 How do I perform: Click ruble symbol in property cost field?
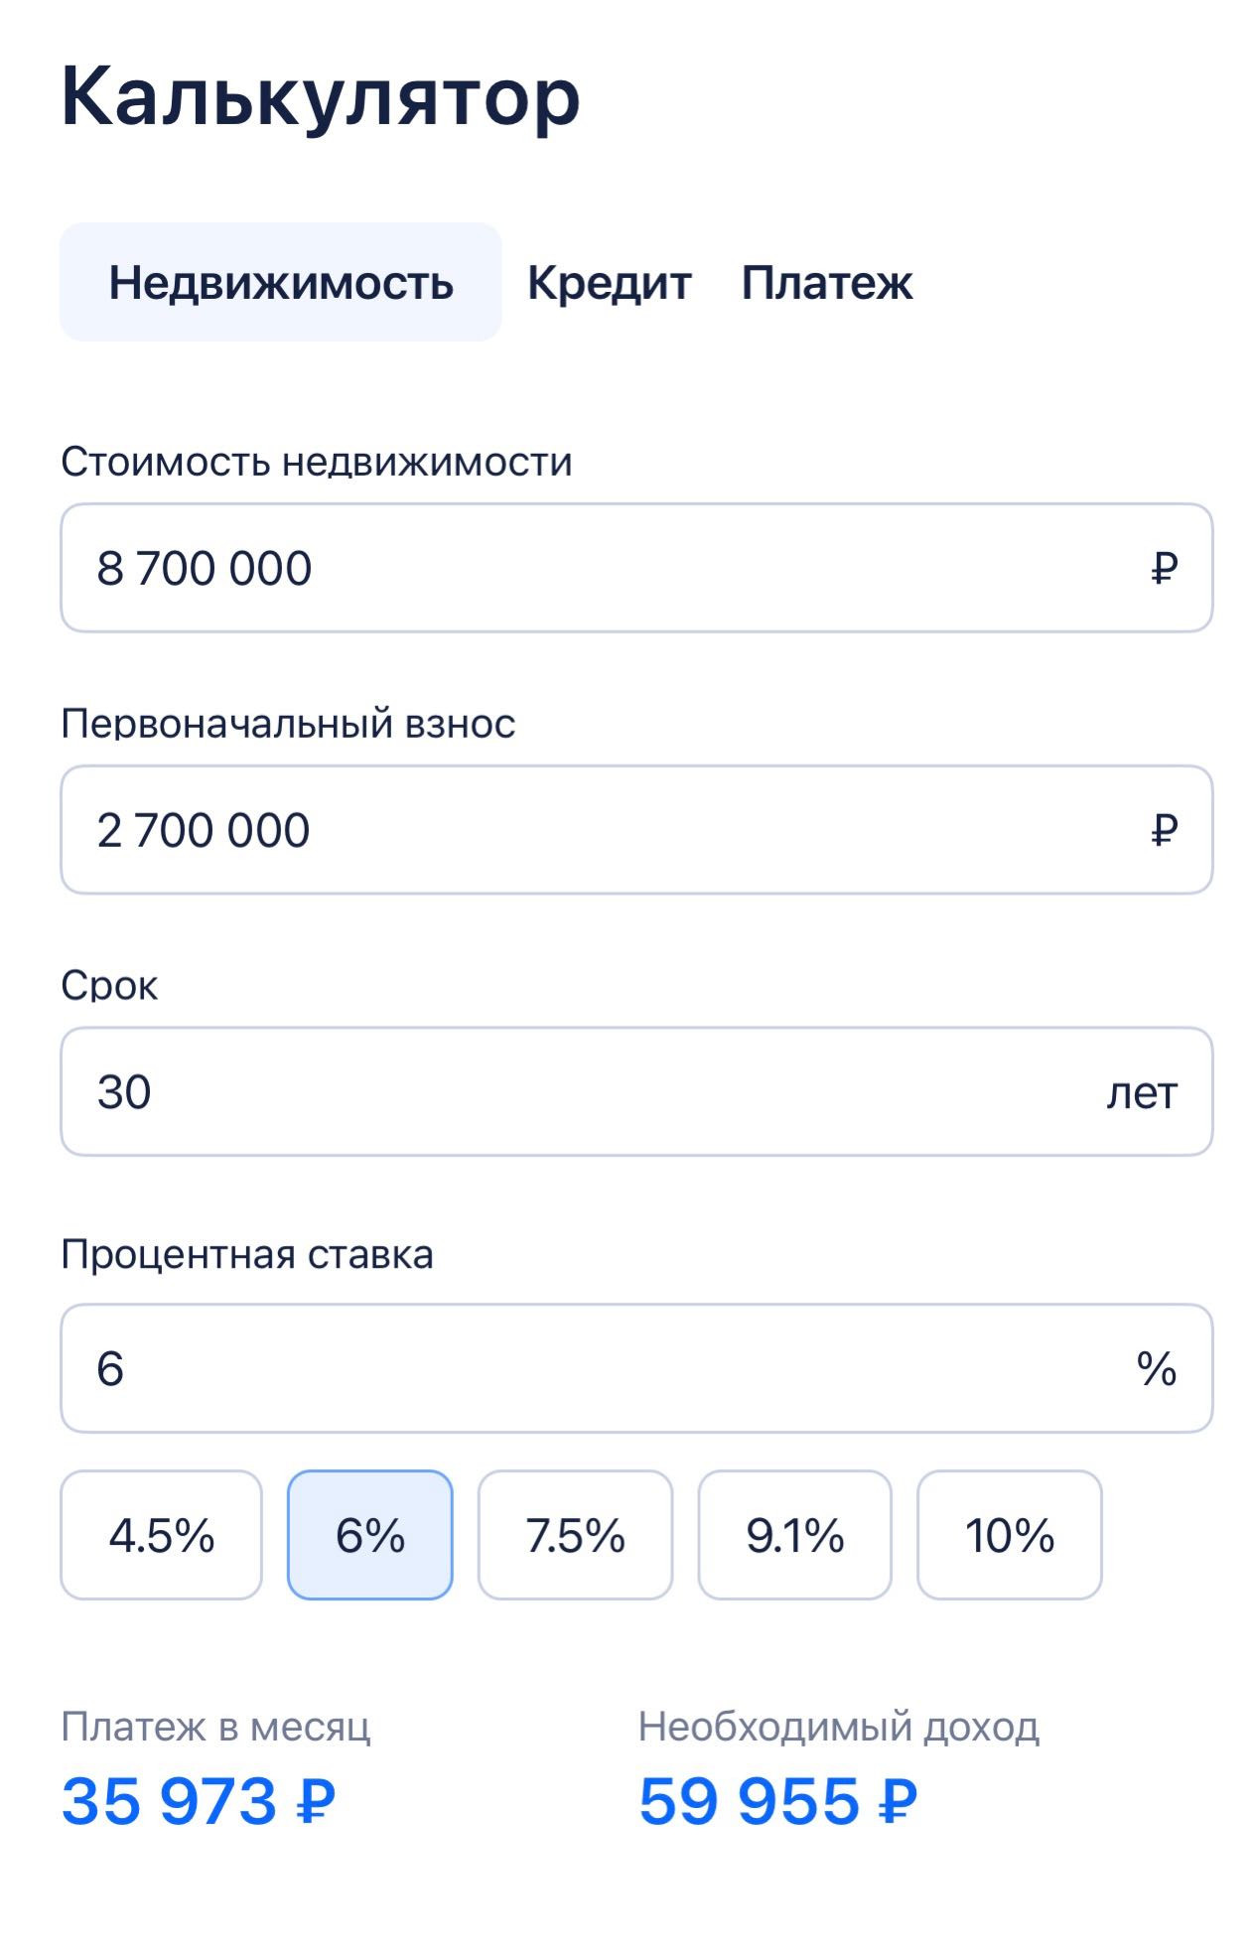pos(1164,568)
